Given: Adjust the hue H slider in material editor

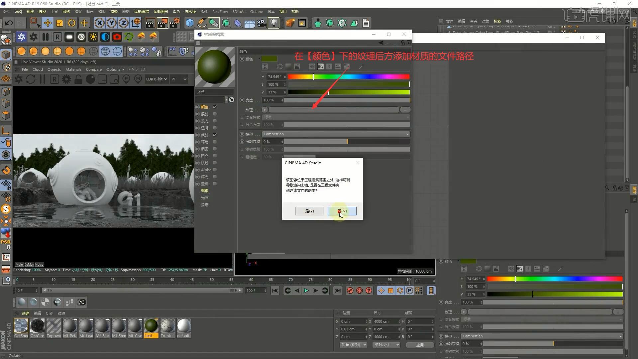Looking at the screenshot, I should click(x=349, y=77).
